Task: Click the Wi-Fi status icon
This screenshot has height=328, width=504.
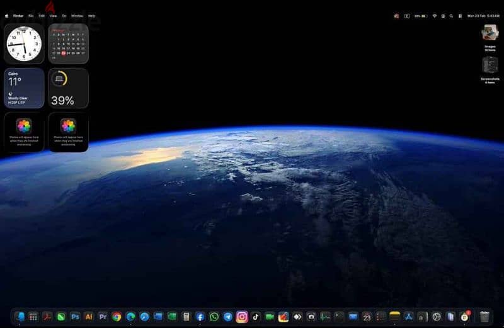Action: pos(435,16)
